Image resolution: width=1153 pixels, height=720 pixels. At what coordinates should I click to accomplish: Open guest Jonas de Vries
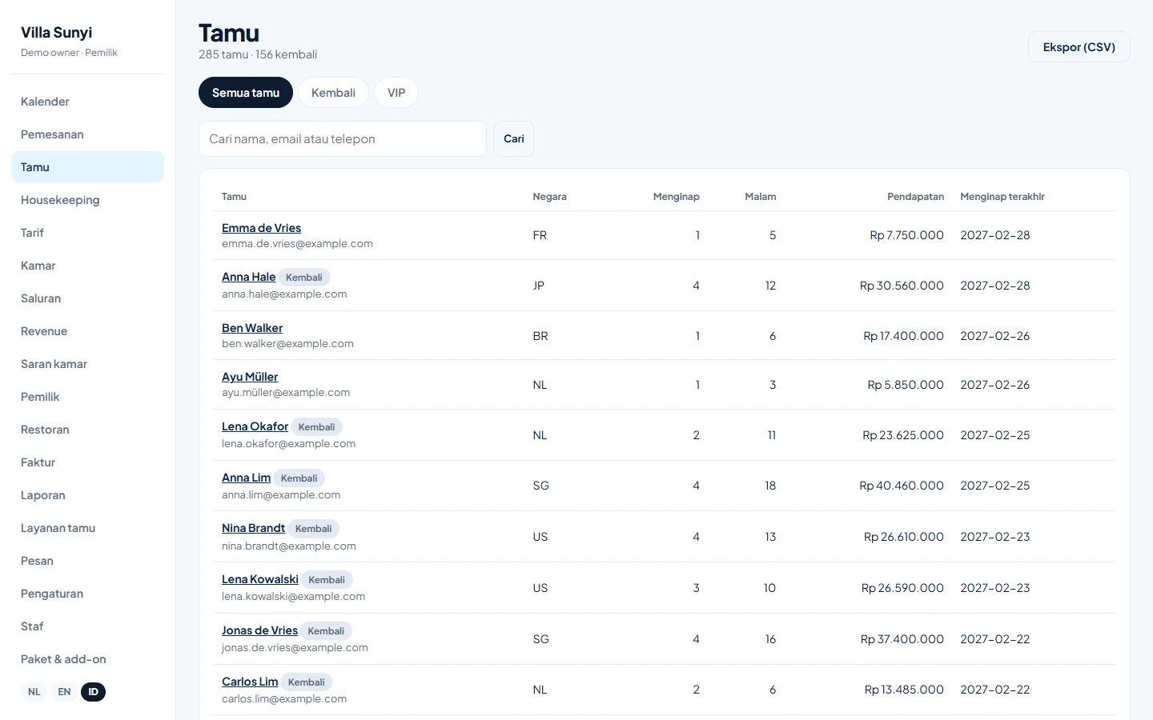click(x=259, y=630)
